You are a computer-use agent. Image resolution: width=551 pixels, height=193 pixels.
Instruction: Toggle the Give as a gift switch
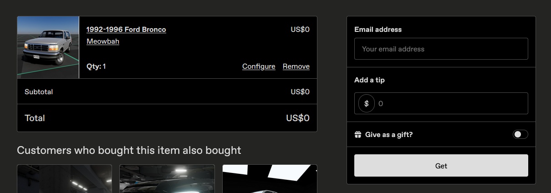520,134
